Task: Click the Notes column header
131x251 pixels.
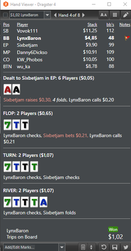Action: click(x=125, y=24)
